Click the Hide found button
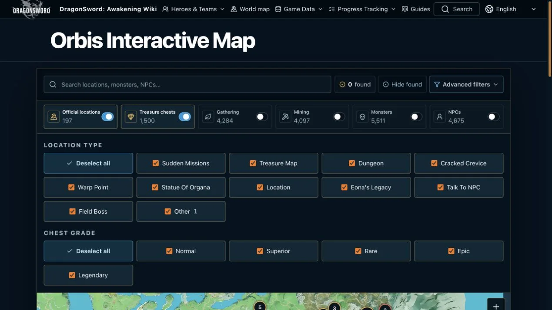The width and height of the screenshot is (552, 310). (402, 84)
